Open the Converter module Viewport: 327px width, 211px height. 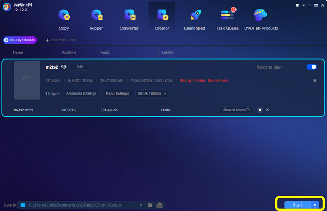tap(129, 20)
